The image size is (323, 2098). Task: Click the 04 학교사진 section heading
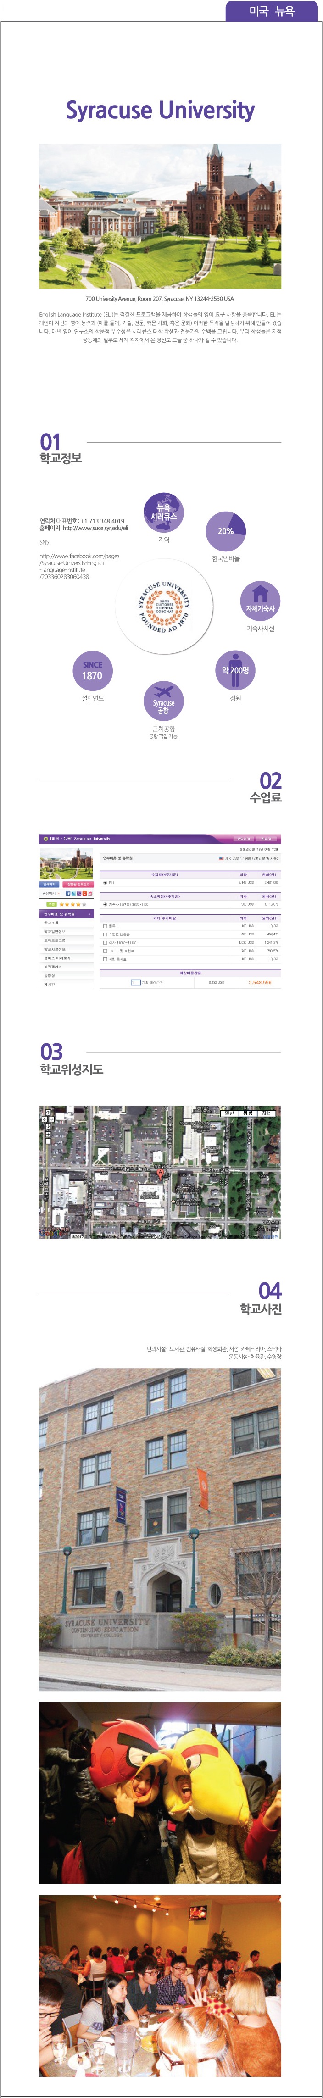[261, 1298]
